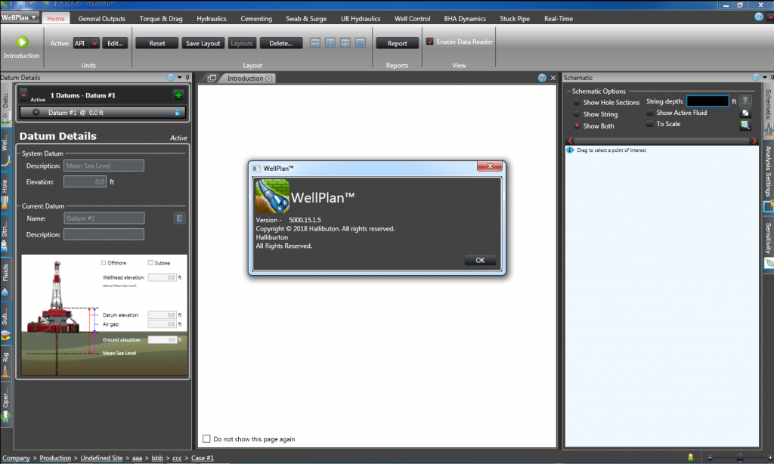The image size is (774, 464).
Task: Click the String depth input field
Action: coord(707,101)
